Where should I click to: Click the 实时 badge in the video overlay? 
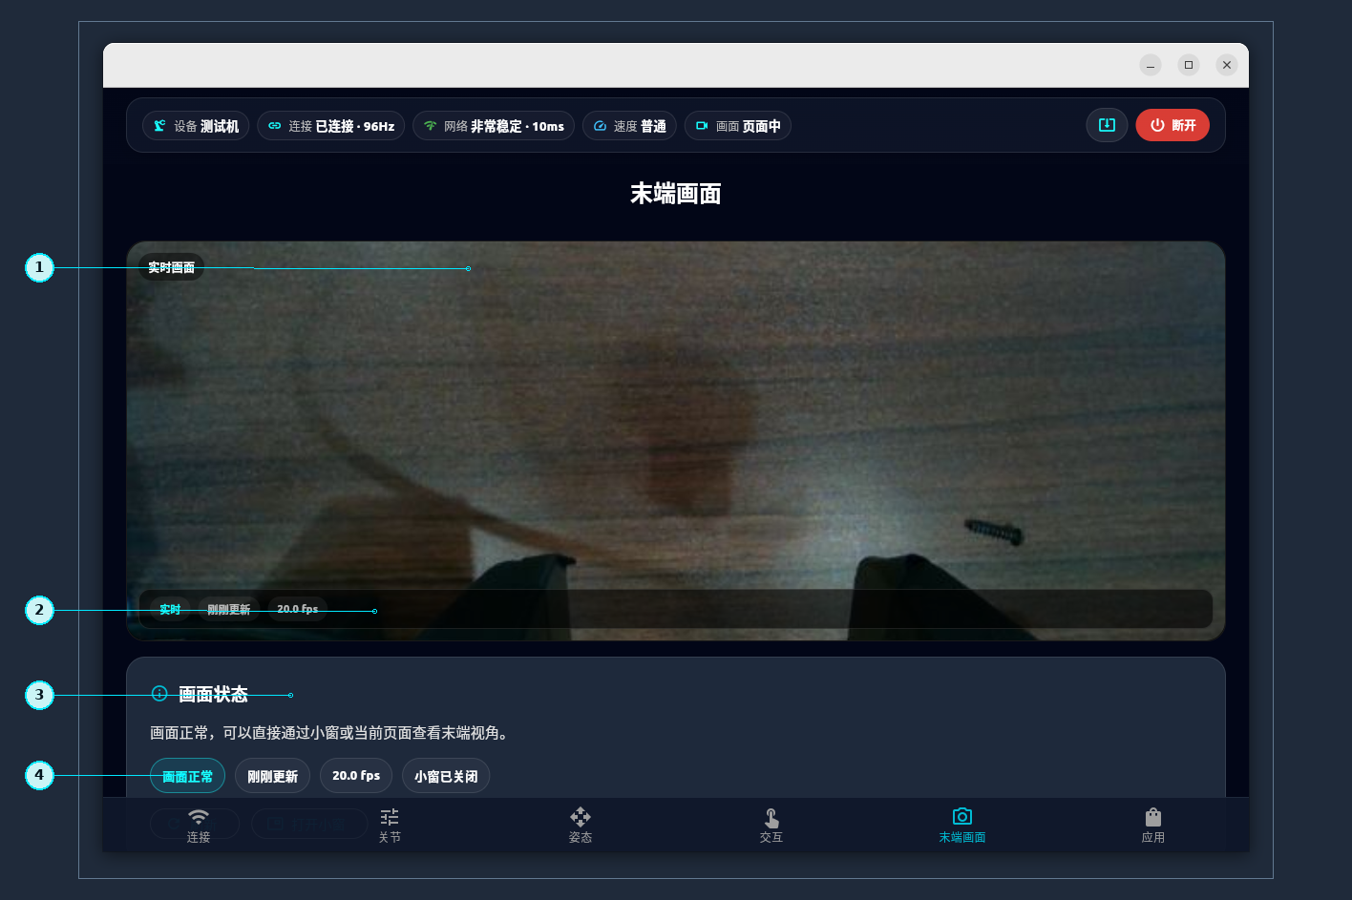click(170, 609)
